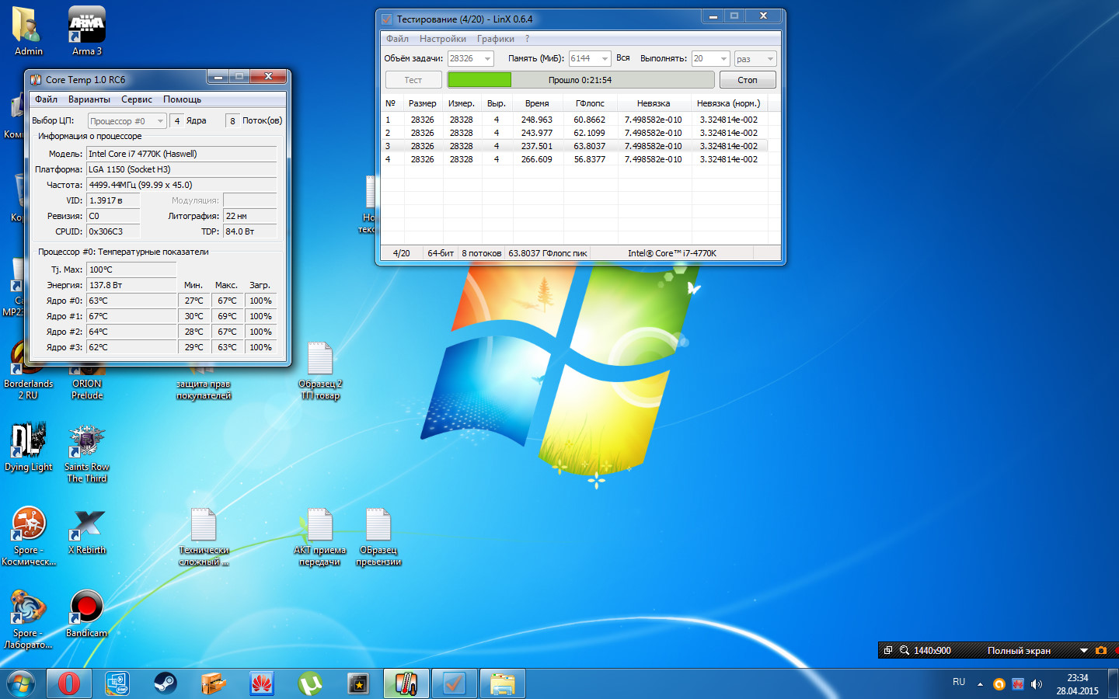
Task: Select the ORION Prelude desktop icon
Action: [87, 381]
